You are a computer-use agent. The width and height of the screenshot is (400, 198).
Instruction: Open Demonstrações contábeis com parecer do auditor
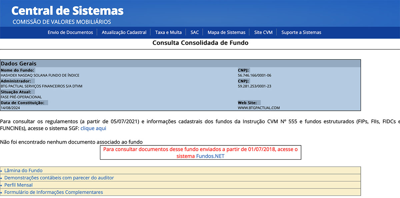click(x=59, y=178)
